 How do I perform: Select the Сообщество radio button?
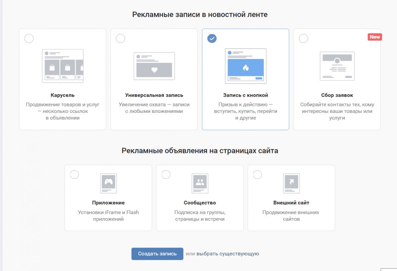[166, 174]
